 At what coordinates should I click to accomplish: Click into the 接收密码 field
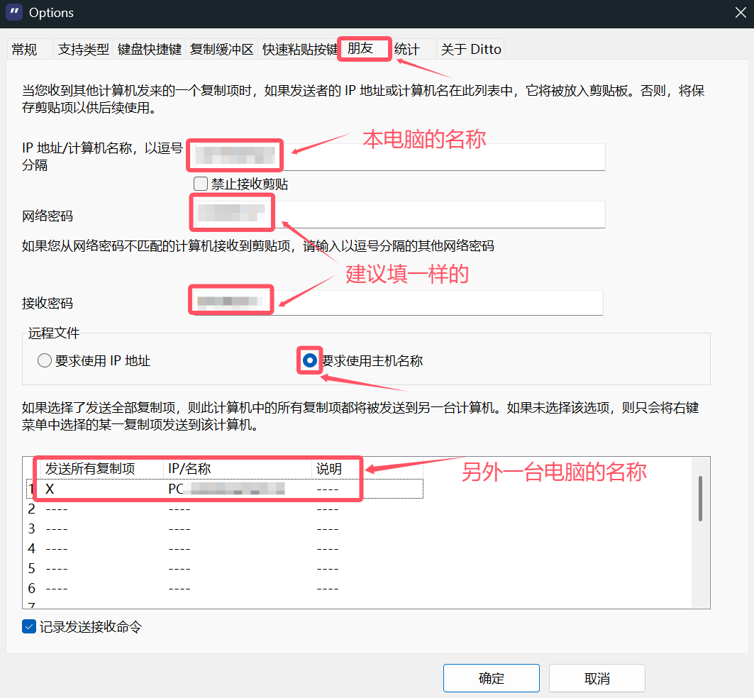[440, 302]
